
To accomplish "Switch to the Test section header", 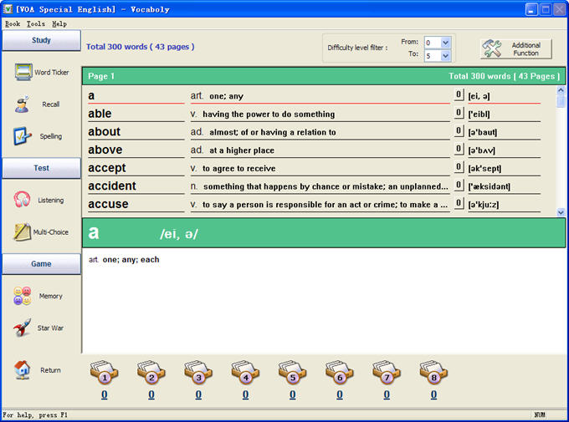I will [41, 168].
